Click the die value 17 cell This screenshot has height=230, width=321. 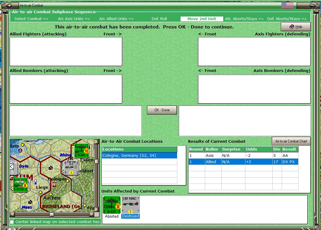277,162
